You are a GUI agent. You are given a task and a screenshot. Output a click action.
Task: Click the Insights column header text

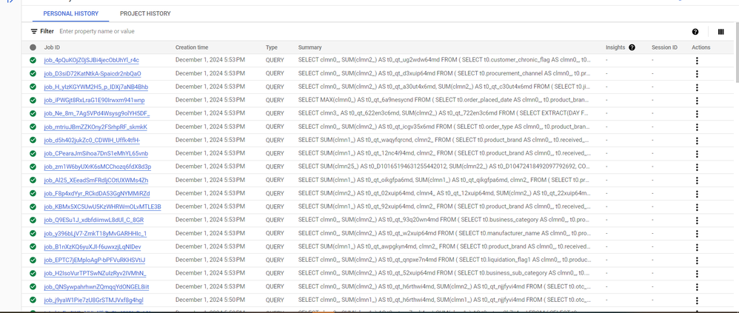click(615, 47)
